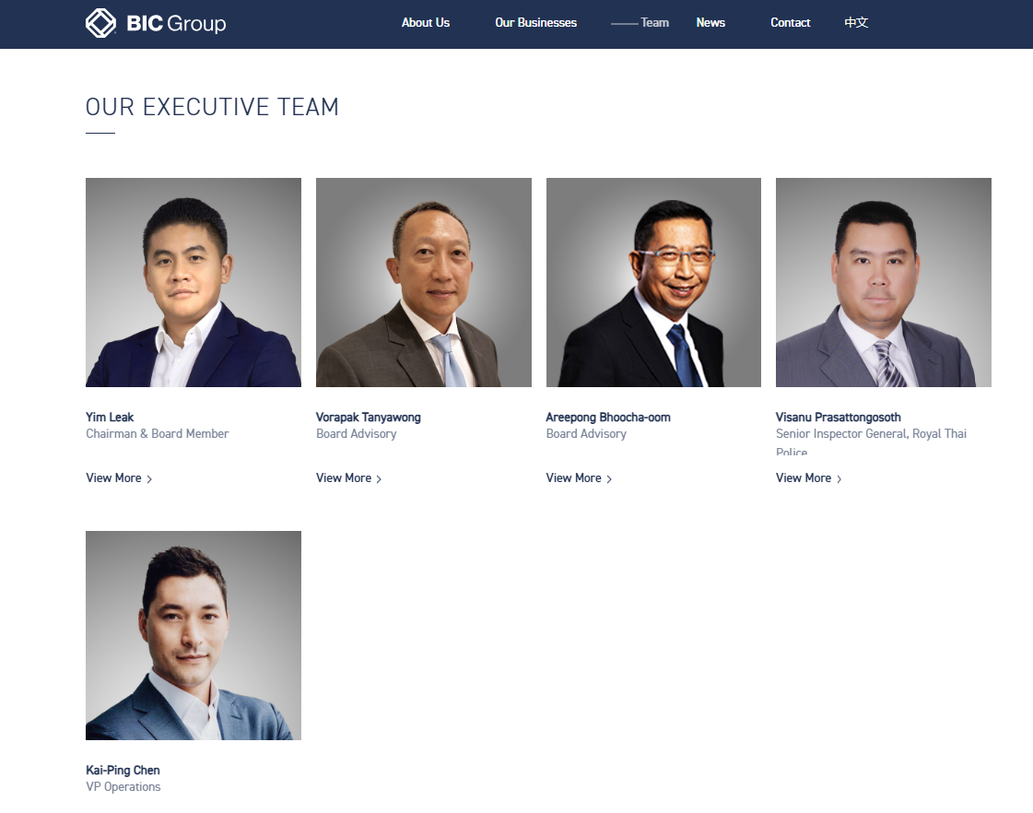Open the About Us menu
This screenshot has width=1033, height=813.
click(425, 23)
